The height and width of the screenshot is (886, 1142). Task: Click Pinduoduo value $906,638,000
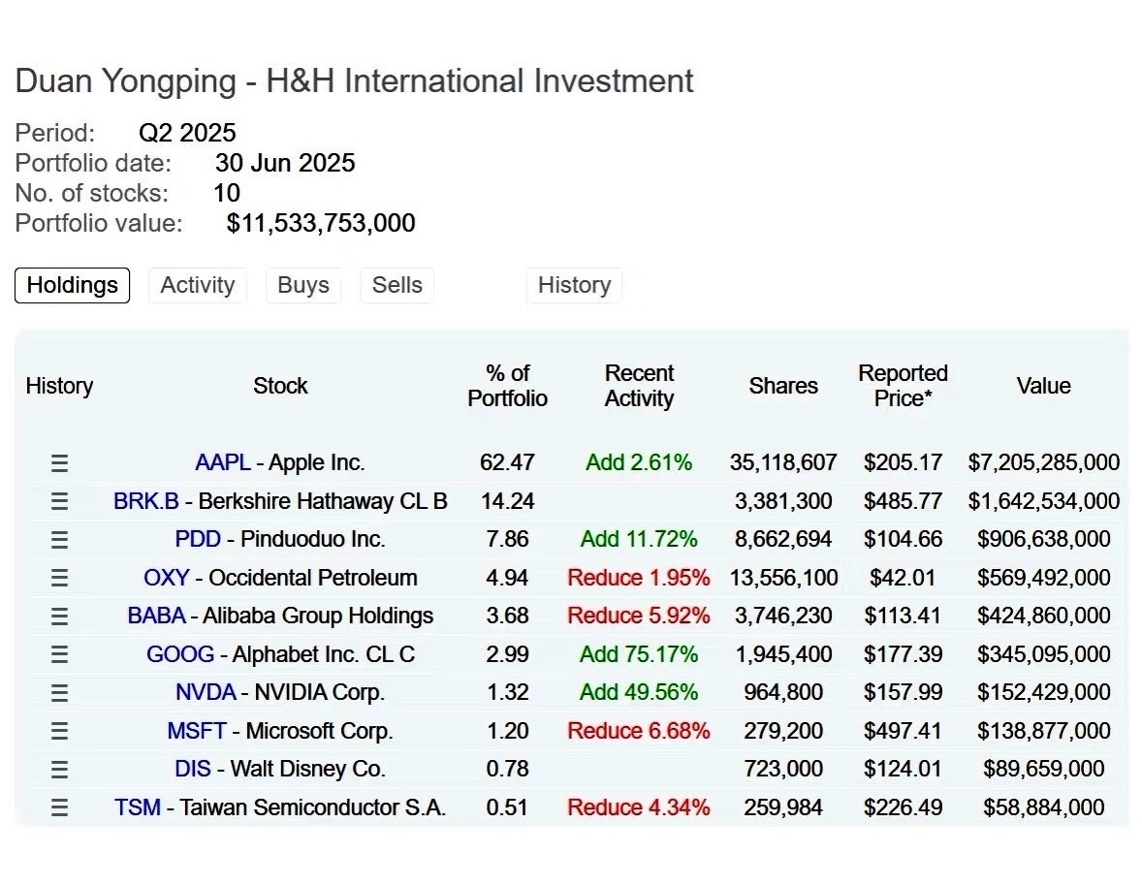tap(1044, 540)
